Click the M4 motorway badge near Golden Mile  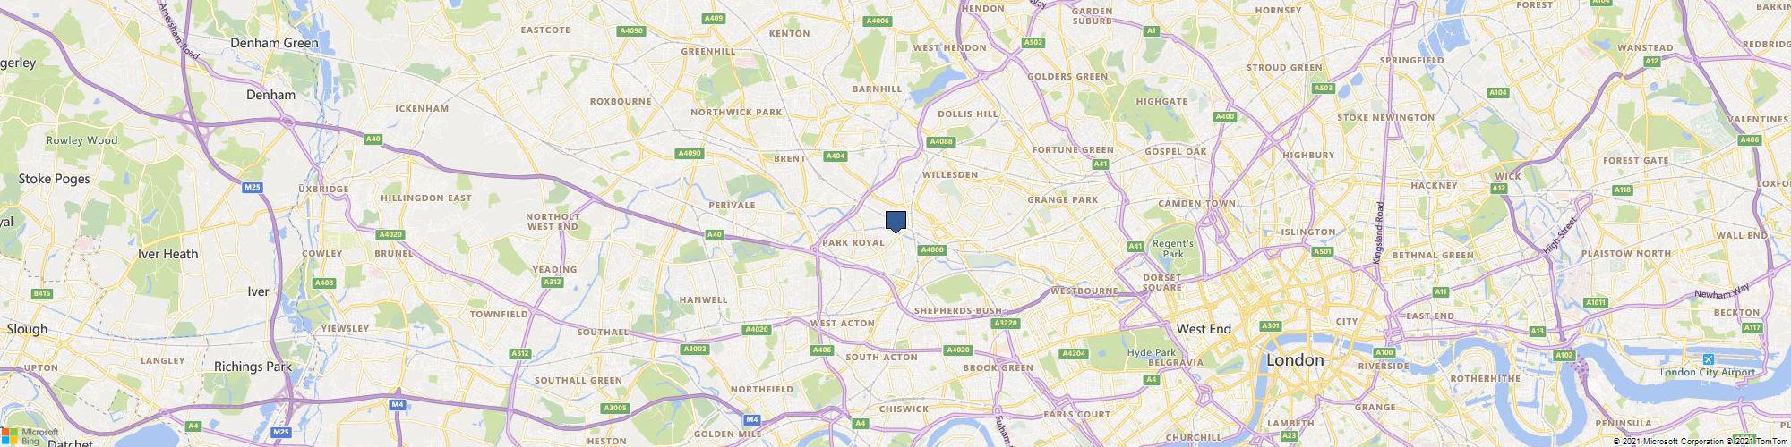pos(753,418)
